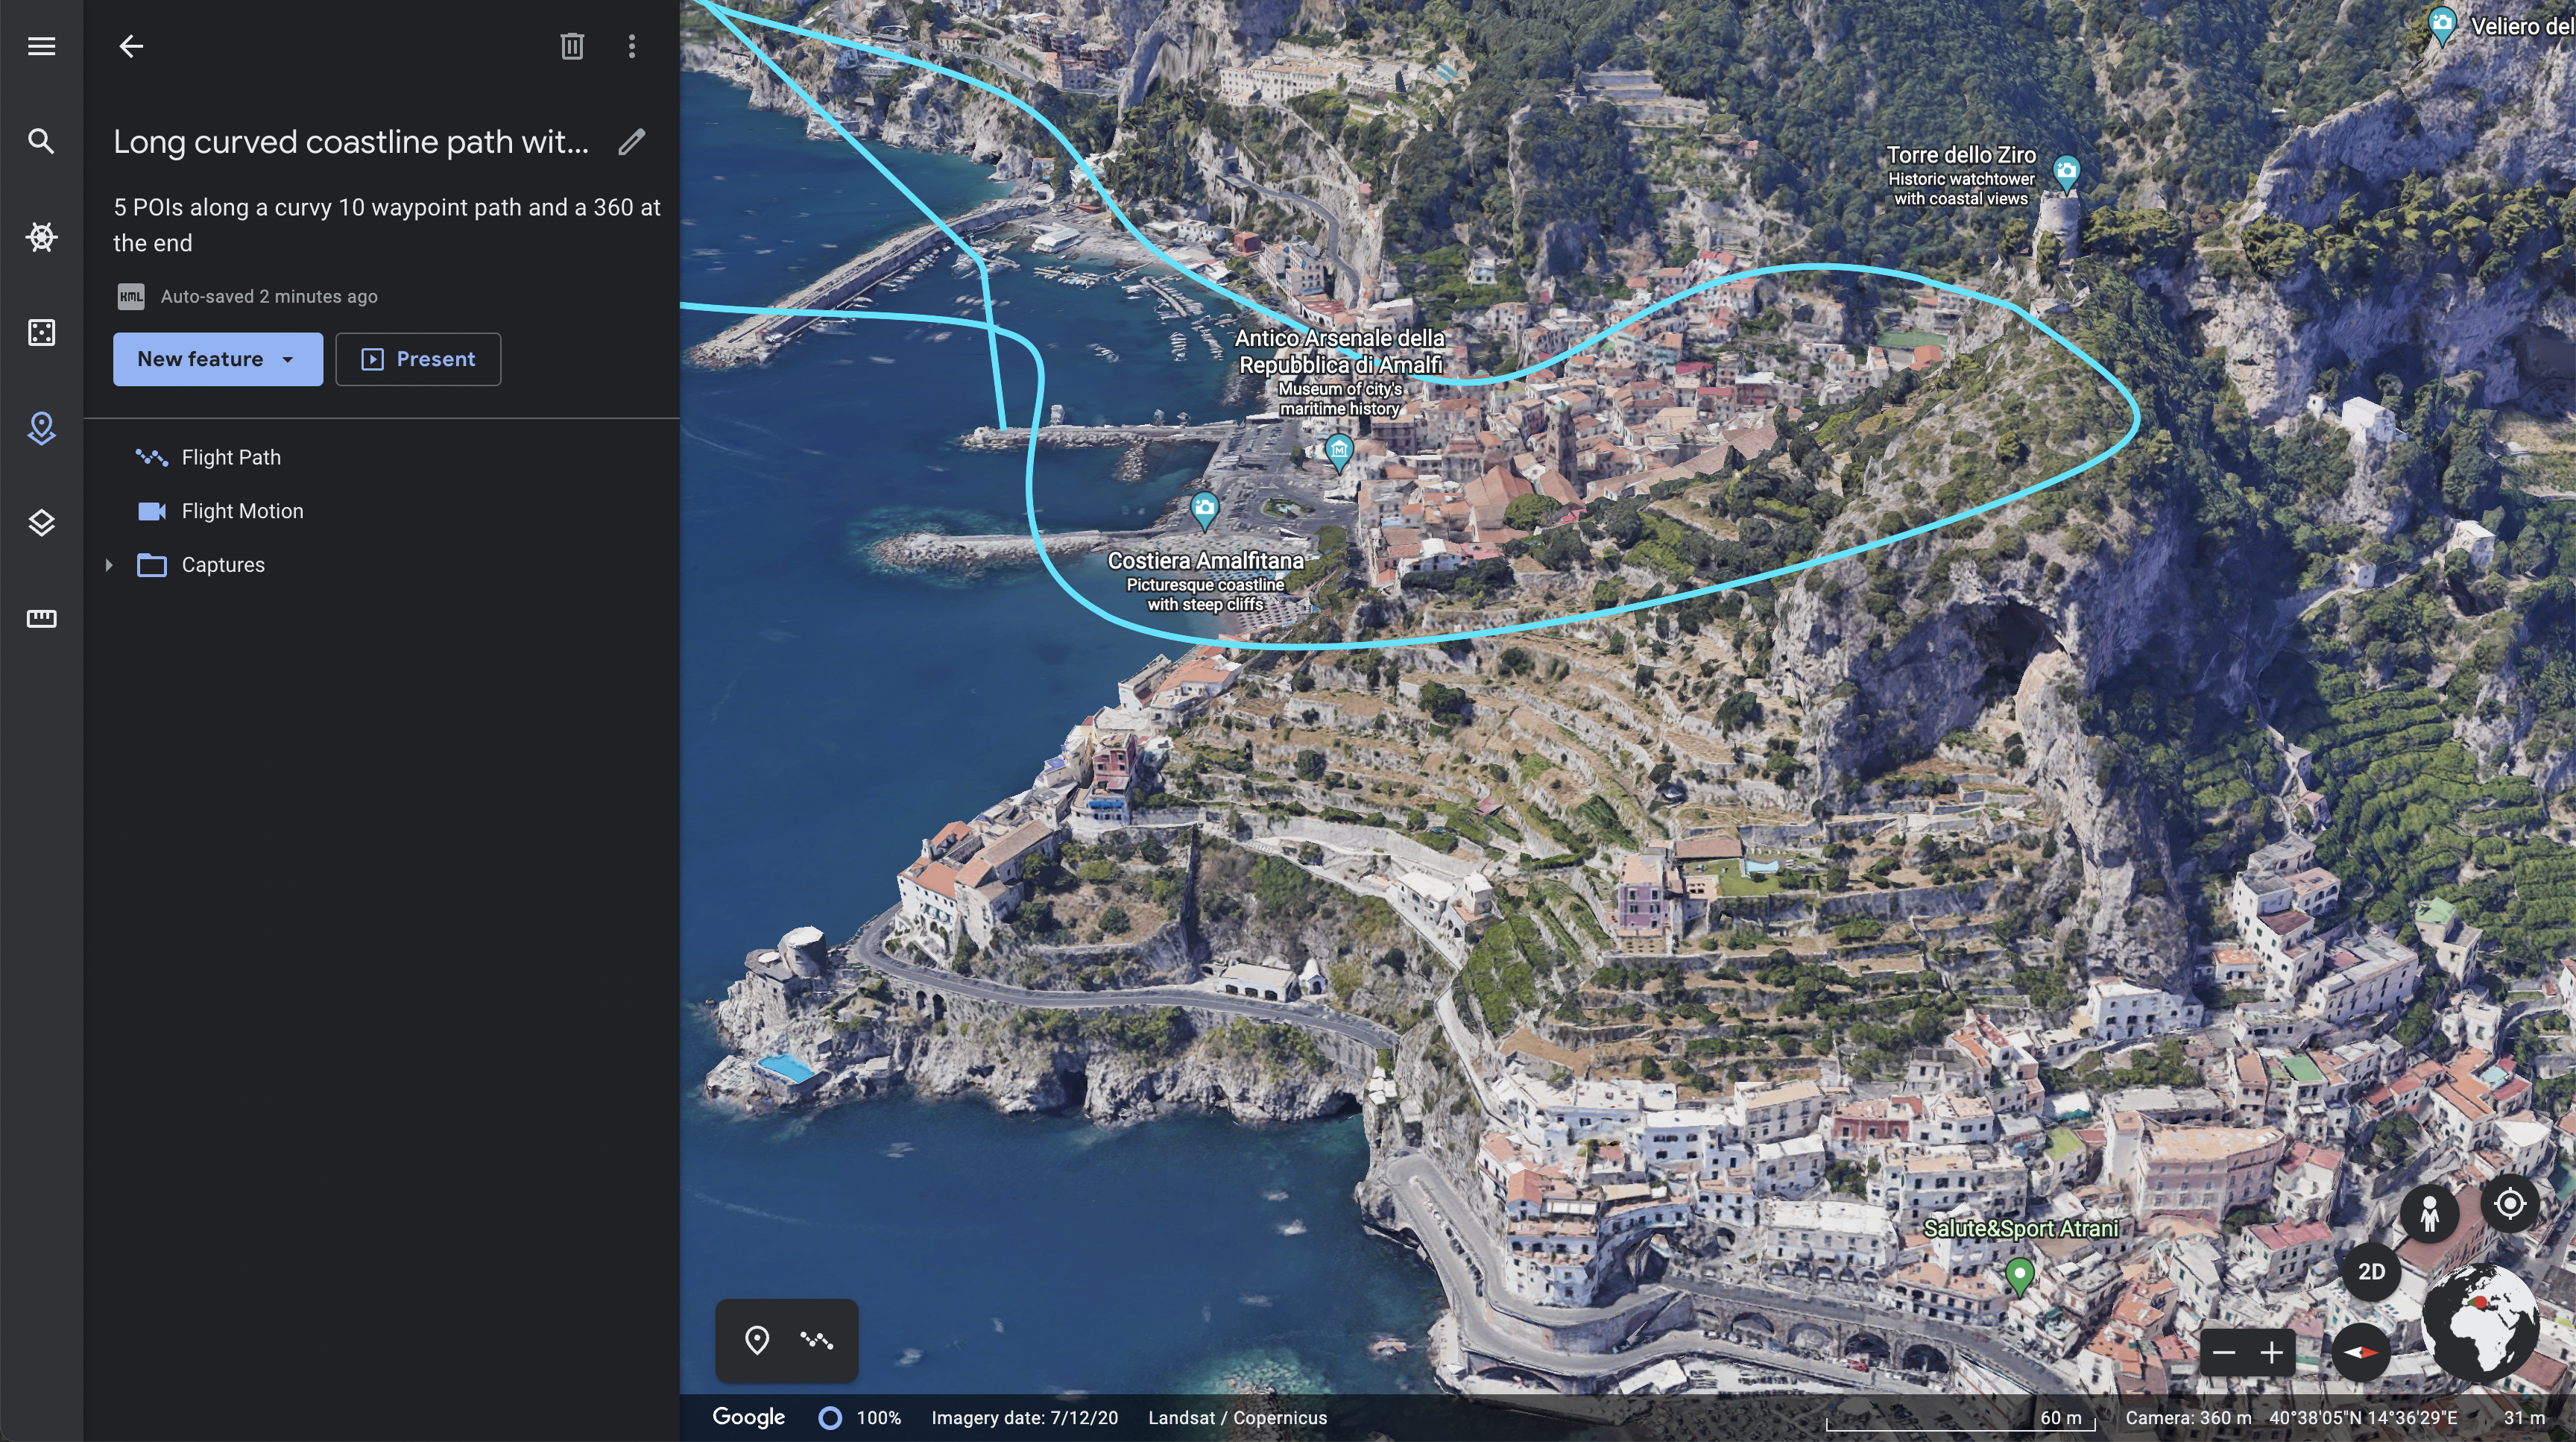Screen dimensions: 2576x1442
Task: Fly to my location target icon
Action: coord(2509,1203)
